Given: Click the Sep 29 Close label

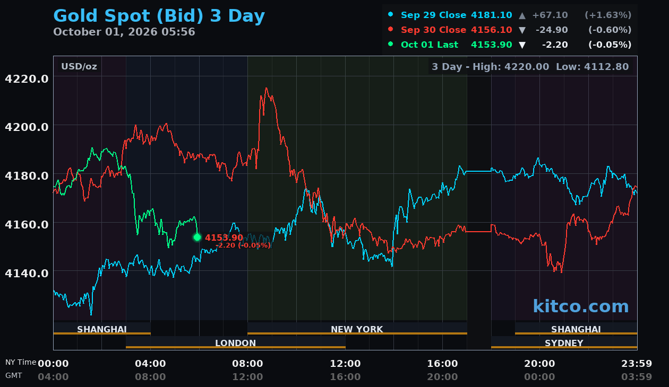Looking at the screenshot, I should pos(433,15).
